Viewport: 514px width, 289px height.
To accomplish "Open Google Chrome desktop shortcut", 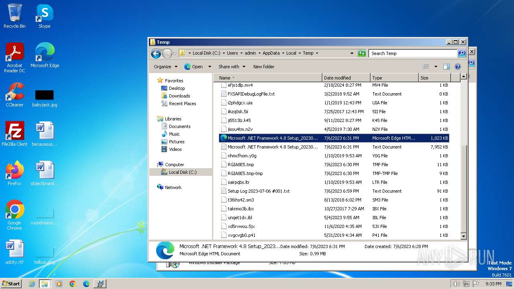I will click(14, 215).
